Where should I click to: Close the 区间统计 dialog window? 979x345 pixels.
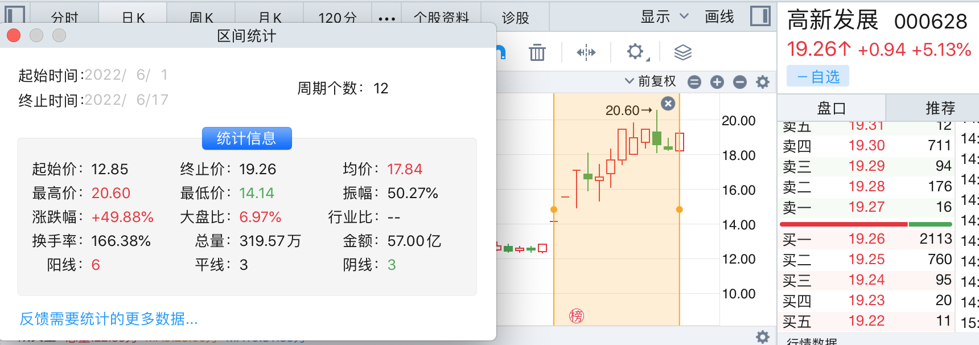coord(14,35)
